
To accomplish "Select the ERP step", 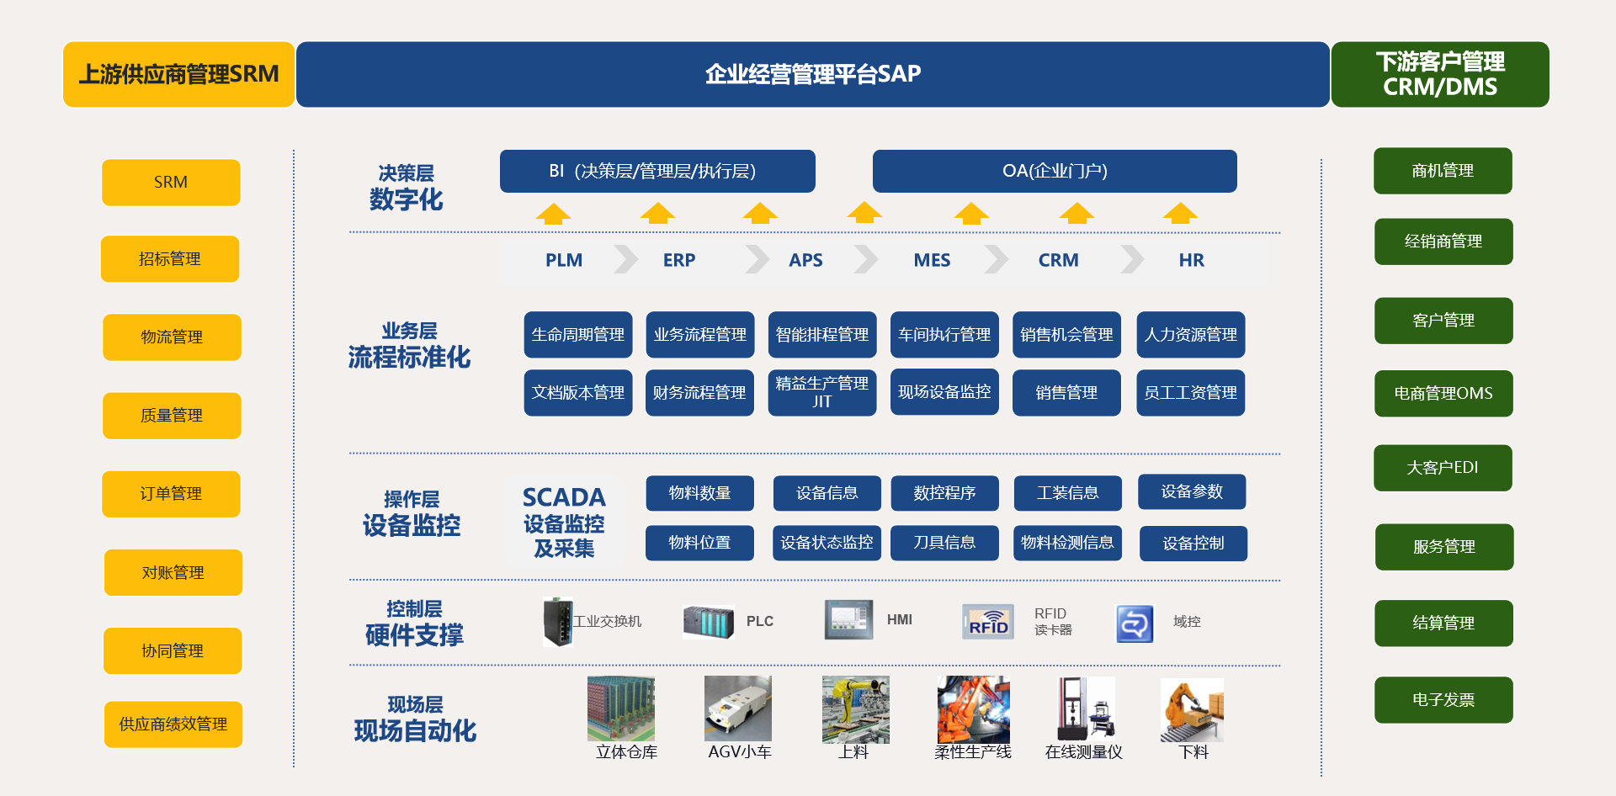I will (679, 261).
